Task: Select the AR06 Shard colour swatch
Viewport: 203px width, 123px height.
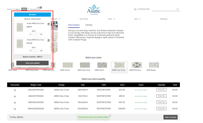Action: coord(102,65)
